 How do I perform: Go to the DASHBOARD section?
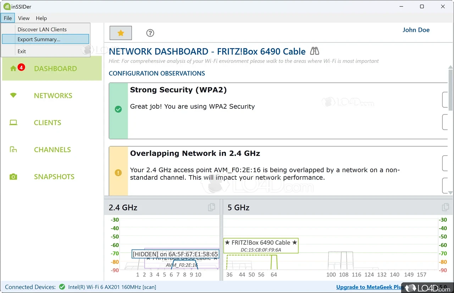click(x=52, y=68)
